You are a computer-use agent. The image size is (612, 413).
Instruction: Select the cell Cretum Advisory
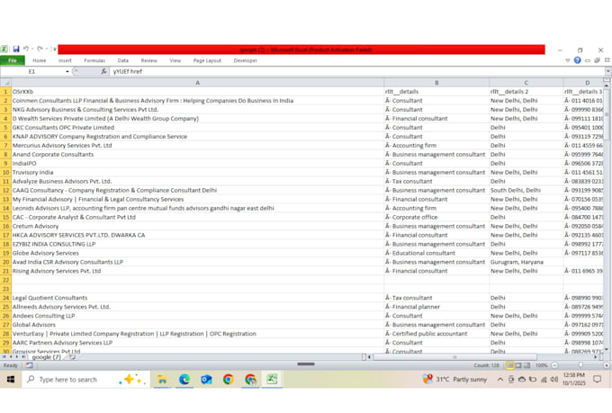pyautogui.click(x=197, y=227)
